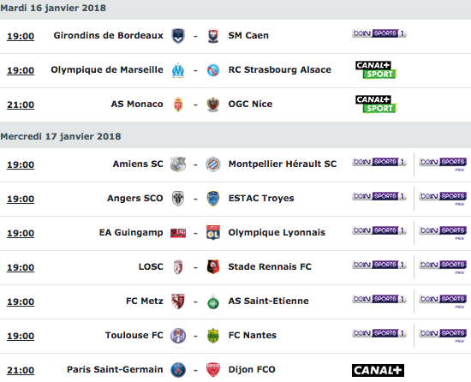
Task: Click the Montpellier Hérault SC team name
Action: click(x=283, y=164)
